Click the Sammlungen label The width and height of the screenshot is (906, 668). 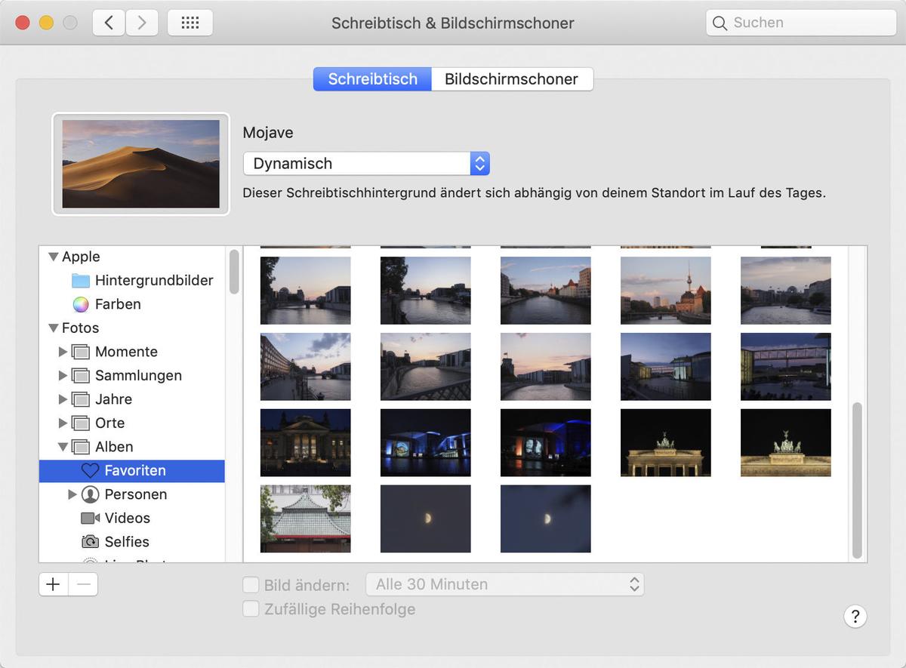tap(138, 376)
